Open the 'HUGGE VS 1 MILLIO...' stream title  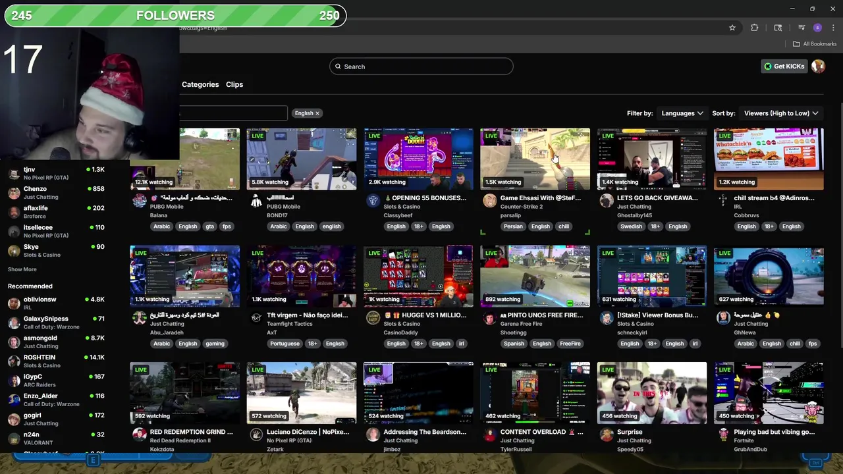(425, 315)
